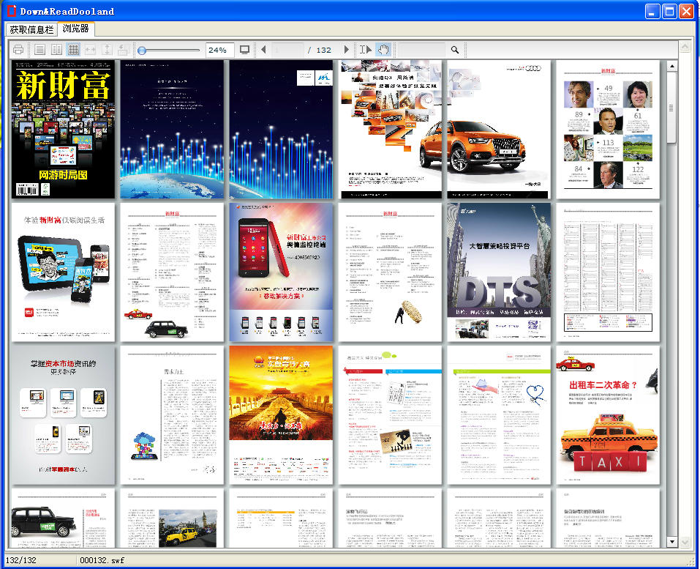Screen dimensions: 700x569
Task: Open the DTS 大智慧策略投资平台 ad thumbnail
Action: coord(499,272)
